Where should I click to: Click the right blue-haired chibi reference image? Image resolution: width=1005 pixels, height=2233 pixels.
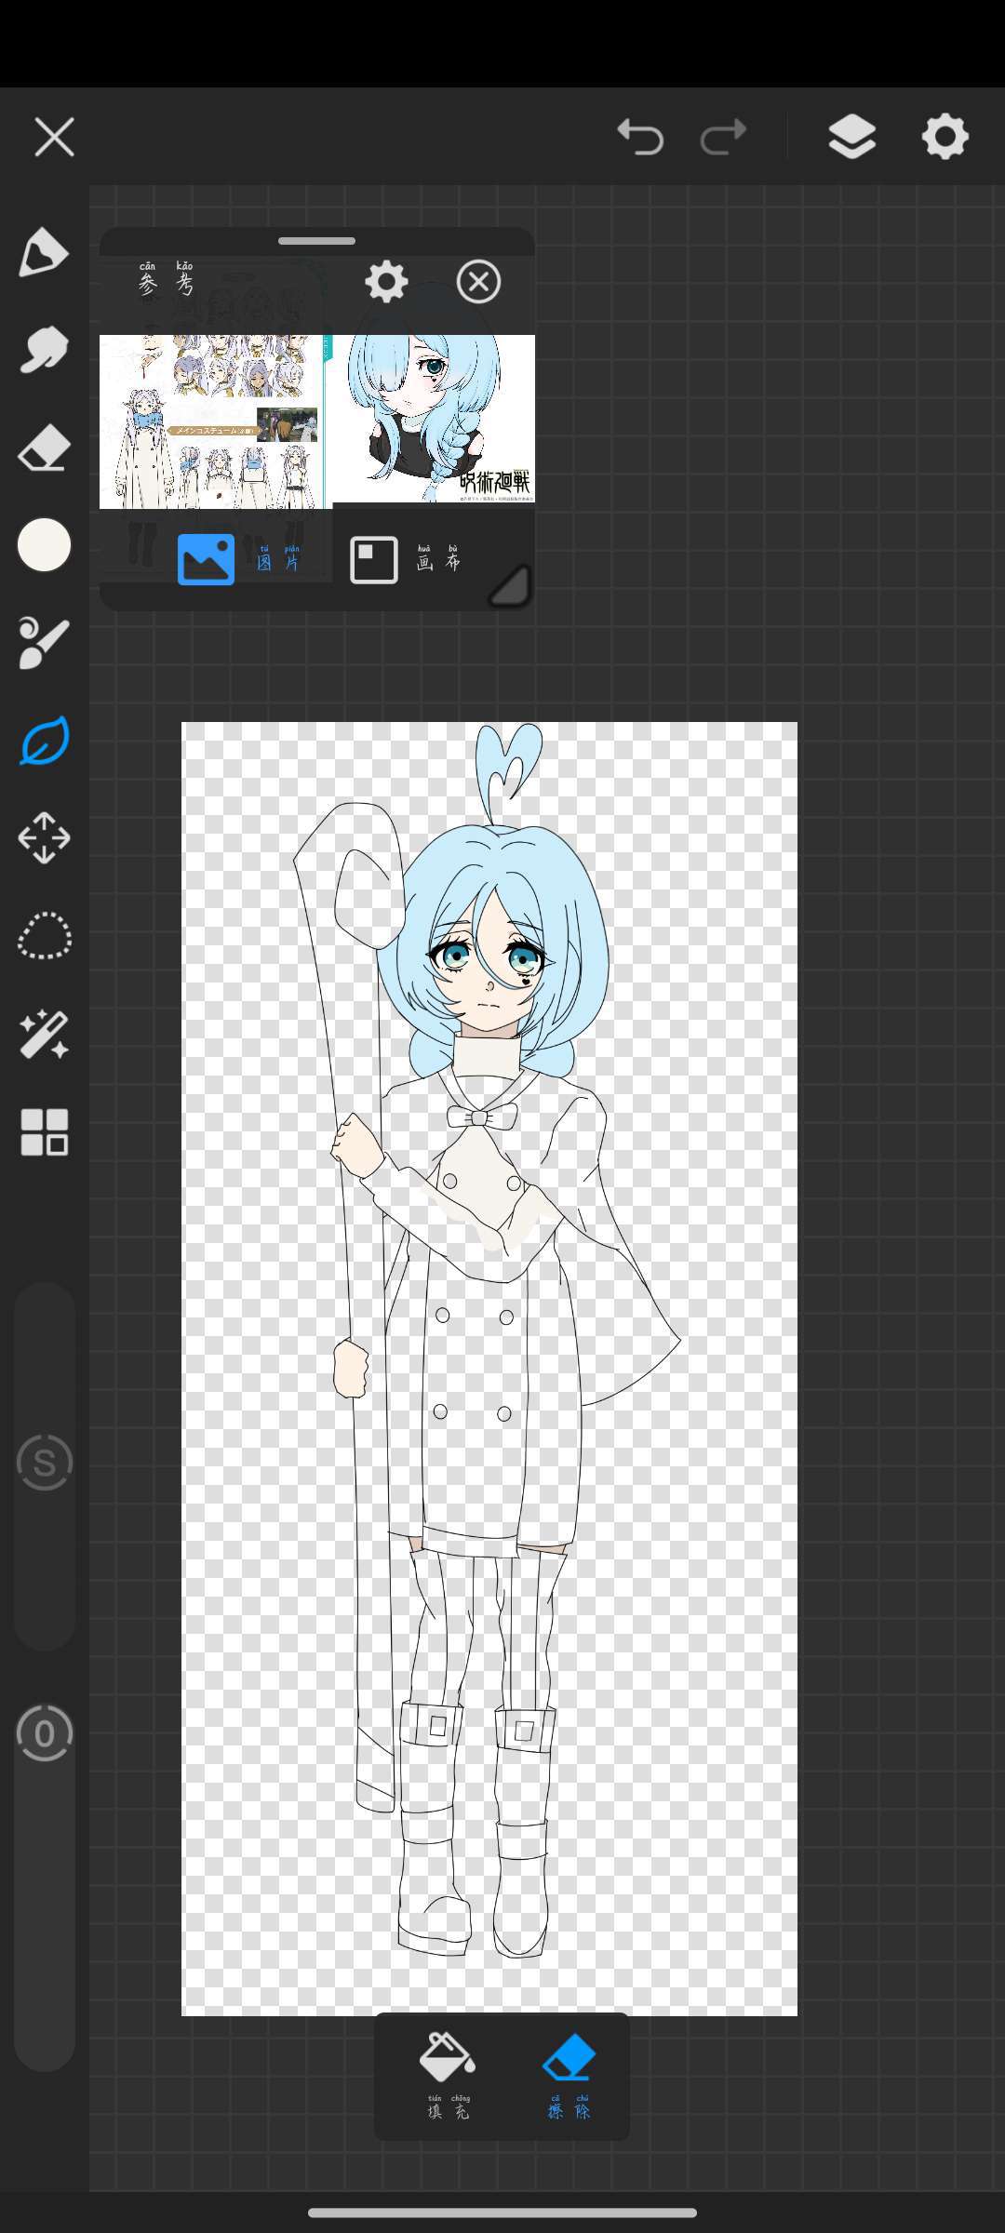tap(433, 419)
